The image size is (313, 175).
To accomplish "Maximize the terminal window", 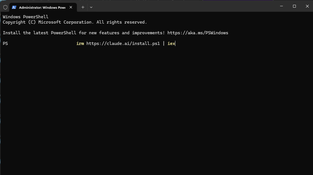I will (x=294, y=6).
